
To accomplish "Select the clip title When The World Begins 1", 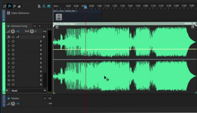I will 65,24.
